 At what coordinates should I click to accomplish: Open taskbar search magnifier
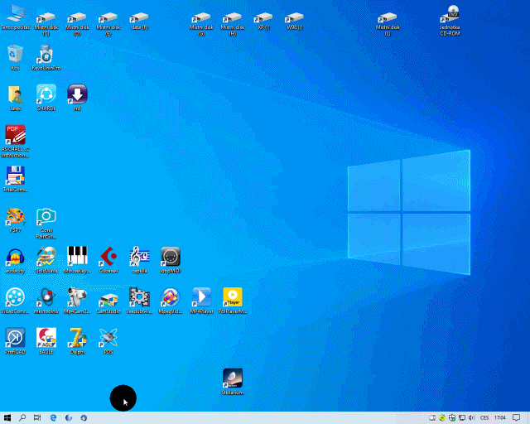pos(22,418)
